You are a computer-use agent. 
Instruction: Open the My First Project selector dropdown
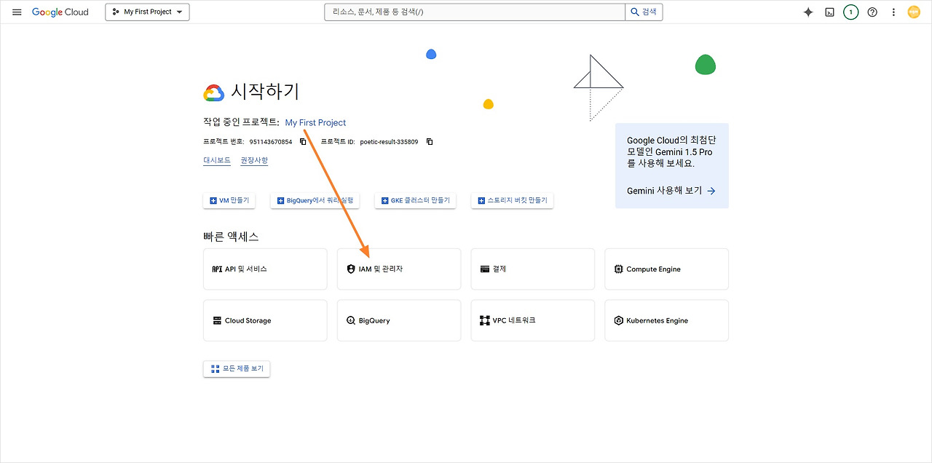(x=148, y=12)
